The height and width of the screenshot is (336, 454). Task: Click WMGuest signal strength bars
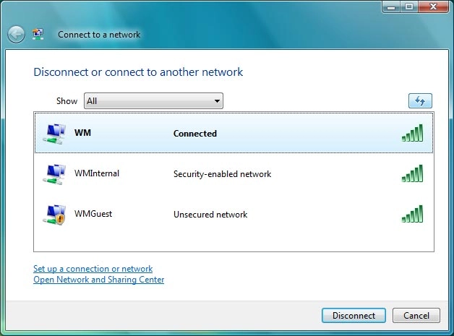tap(412, 214)
